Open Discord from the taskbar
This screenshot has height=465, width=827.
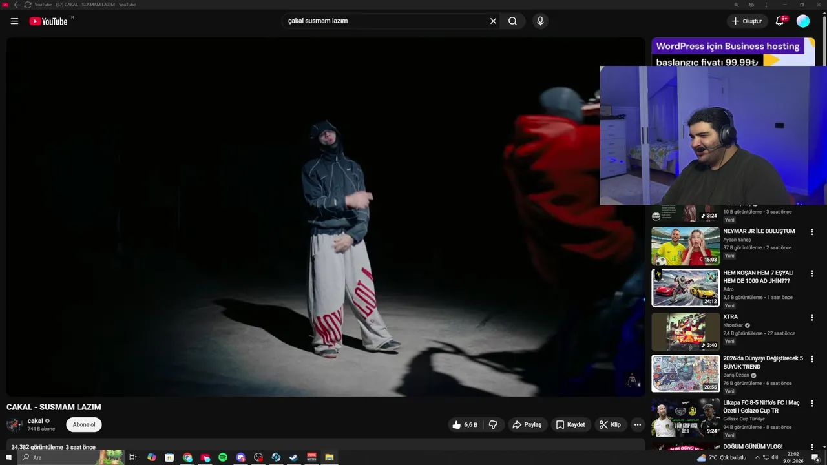coord(241,457)
